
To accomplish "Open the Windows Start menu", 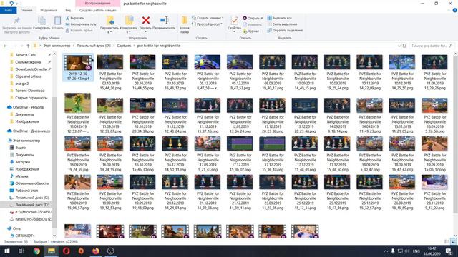I will (6, 251).
